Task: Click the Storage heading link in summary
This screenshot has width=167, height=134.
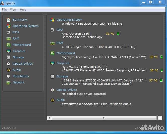Action: pyautogui.click(x=62, y=76)
